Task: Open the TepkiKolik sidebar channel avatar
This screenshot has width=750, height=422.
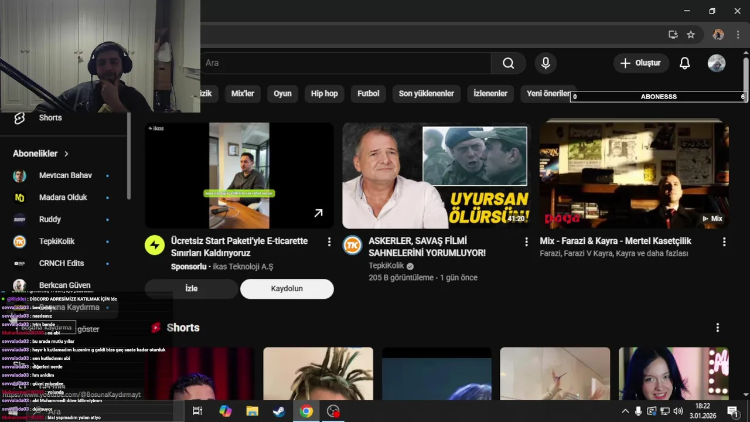Action: click(19, 241)
